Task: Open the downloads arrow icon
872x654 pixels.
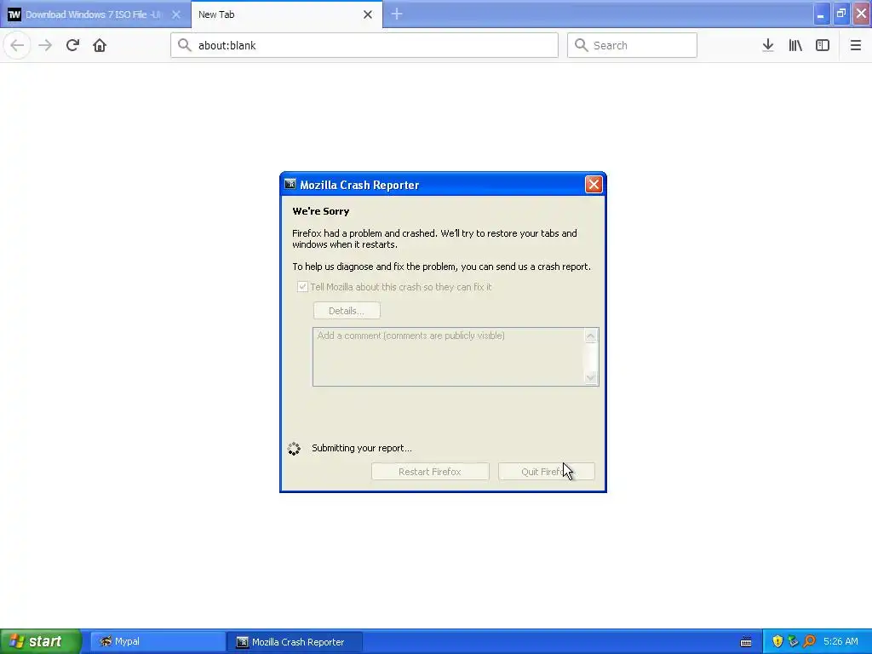Action: point(768,45)
